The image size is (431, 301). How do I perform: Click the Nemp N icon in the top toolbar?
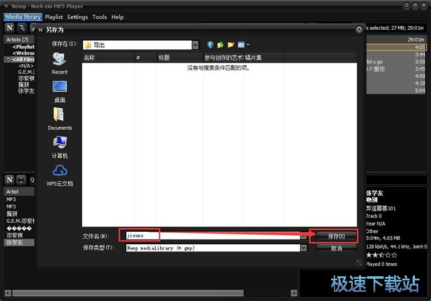pyautogui.click(x=10, y=28)
